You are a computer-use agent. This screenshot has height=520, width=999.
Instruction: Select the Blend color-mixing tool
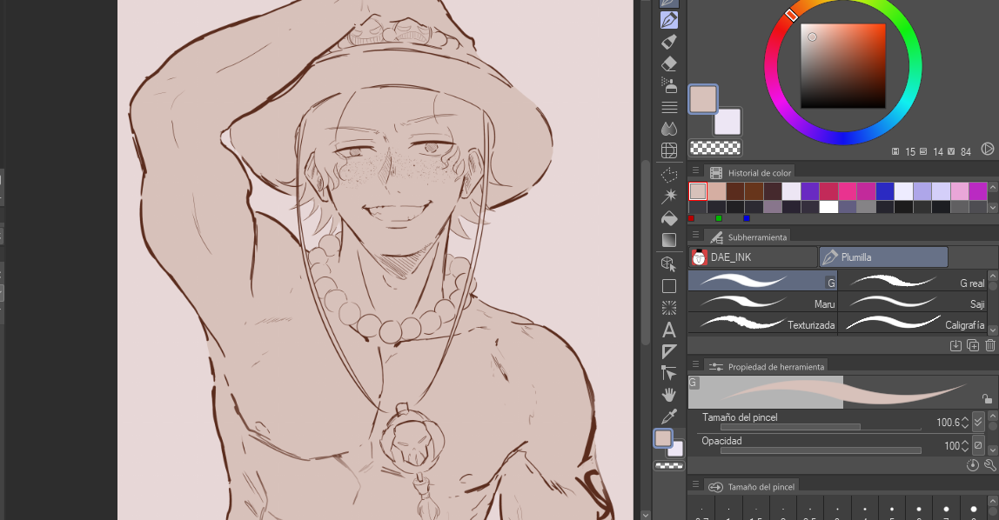click(669, 129)
